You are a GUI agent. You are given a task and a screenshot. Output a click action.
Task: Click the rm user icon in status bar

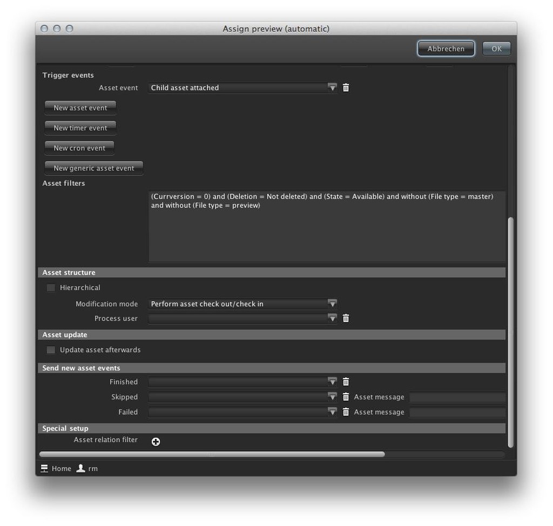80,468
